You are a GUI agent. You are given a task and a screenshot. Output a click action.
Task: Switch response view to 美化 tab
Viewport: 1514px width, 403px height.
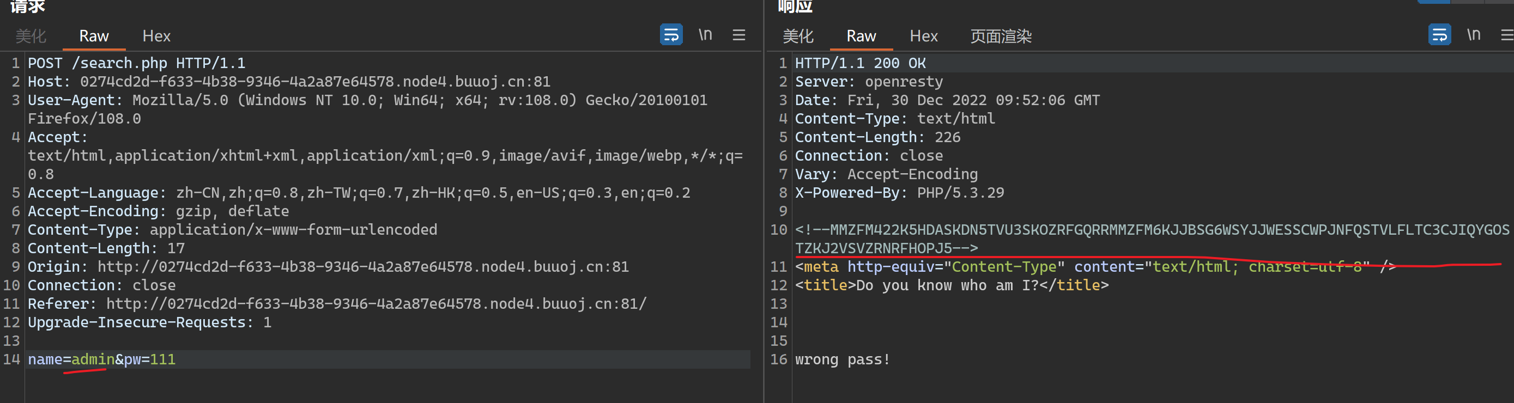click(x=798, y=36)
